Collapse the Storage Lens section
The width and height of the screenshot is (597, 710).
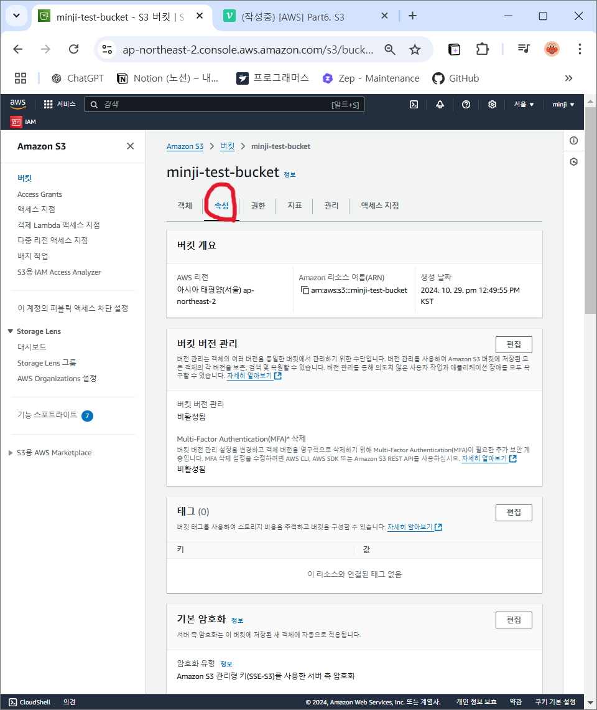coord(11,331)
